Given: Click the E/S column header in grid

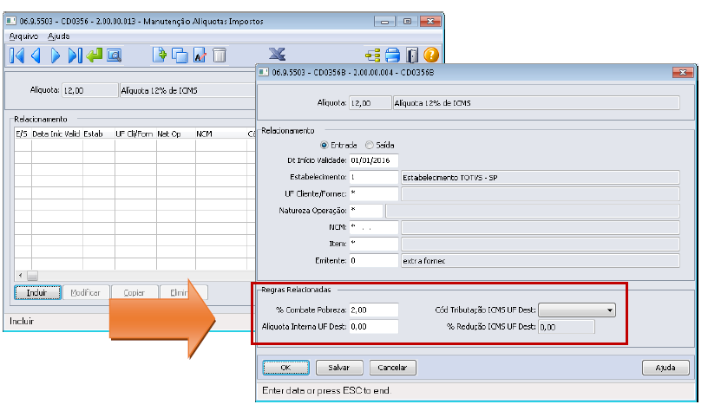Looking at the screenshot, I should coord(23,134).
